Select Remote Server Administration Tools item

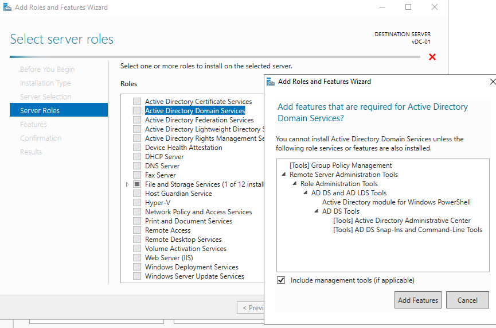[x=343, y=175]
